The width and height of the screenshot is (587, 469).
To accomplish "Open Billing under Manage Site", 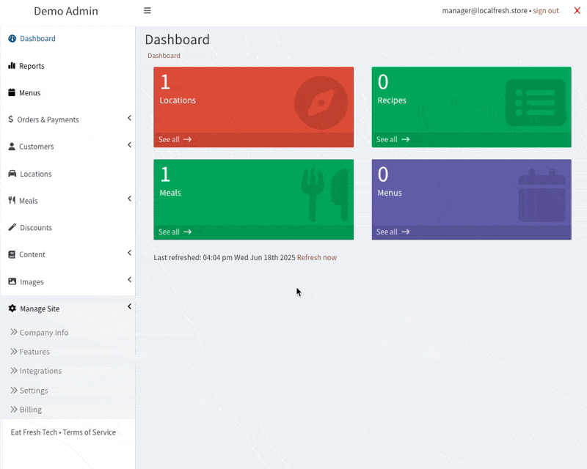I will point(31,410).
